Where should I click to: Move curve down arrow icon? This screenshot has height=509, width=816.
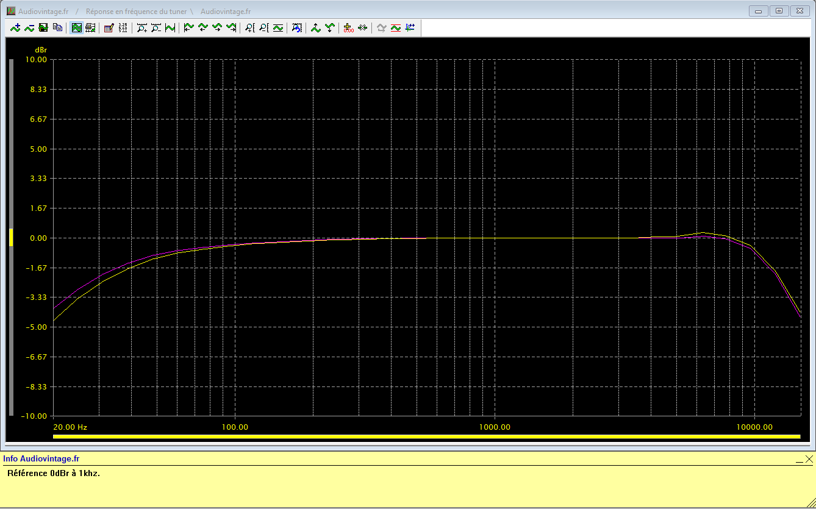[x=329, y=27]
